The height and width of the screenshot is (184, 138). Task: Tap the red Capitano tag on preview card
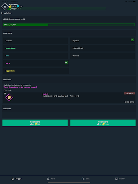129,93
